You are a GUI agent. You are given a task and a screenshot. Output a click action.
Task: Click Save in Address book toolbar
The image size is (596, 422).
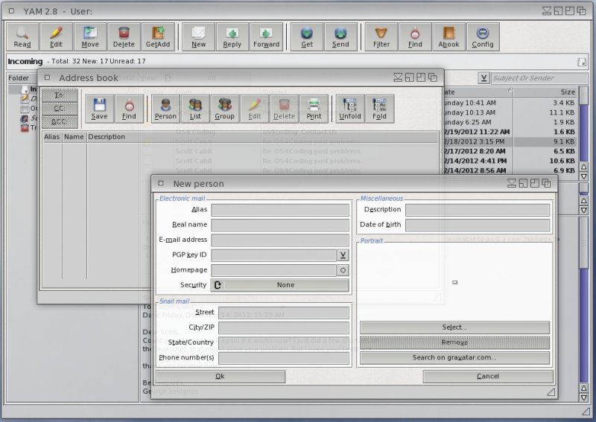[x=99, y=108]
